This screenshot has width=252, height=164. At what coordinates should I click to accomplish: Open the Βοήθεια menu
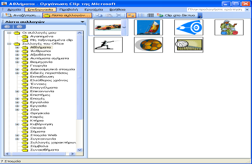tap(118, 10)
